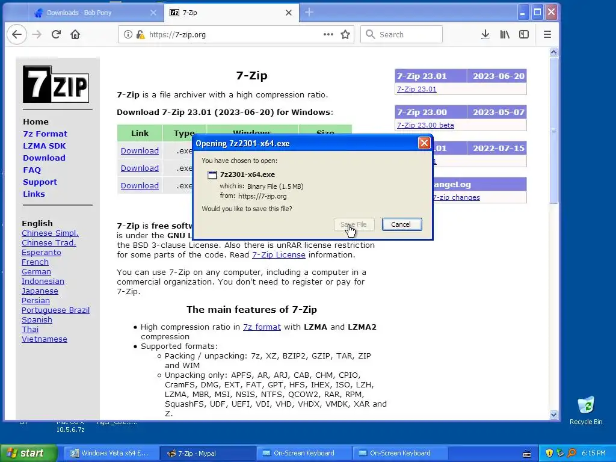
Task: Cancel the file download dialog
Action: (x=402, y=224)
